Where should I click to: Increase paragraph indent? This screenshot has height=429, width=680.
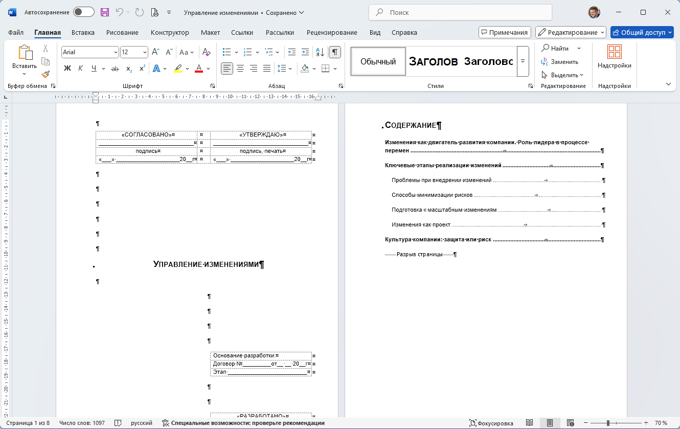click(x=305, y=52)
